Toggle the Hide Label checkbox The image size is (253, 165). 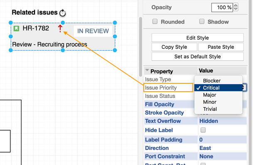(x=203, y=130)
